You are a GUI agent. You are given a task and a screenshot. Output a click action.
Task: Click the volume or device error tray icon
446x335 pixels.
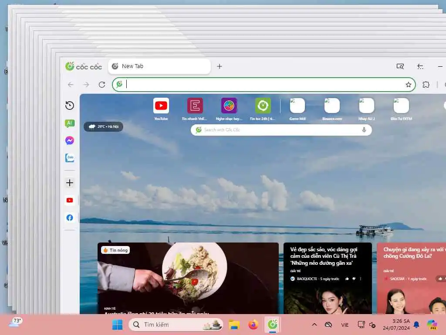coord(372,325)
